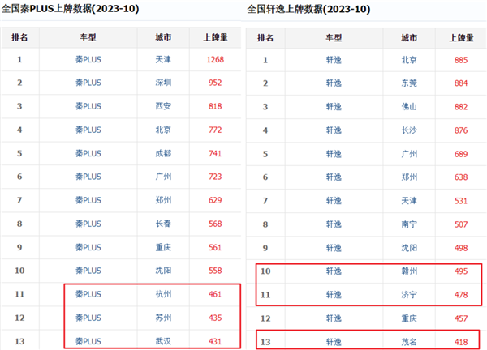The height and width of the screenshot is (350, 487).
Task: Click 天津 city link in 秦PLUS table
Action: coord(162,59)
